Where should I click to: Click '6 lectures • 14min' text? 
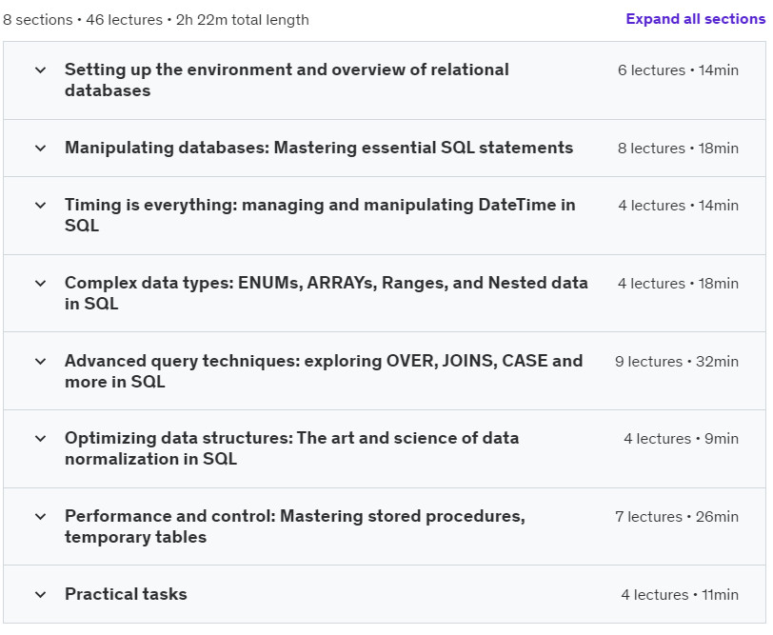678,70
